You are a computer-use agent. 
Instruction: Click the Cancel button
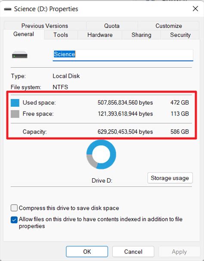point(133,252)
